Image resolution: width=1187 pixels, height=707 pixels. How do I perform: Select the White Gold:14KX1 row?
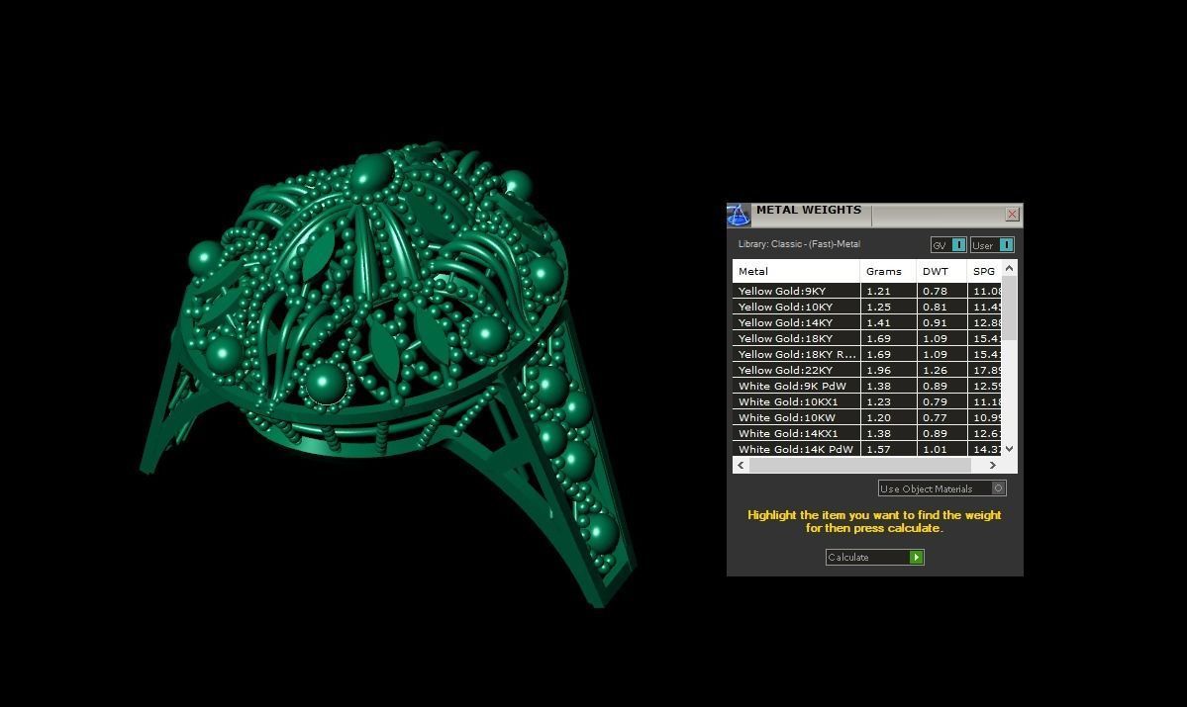[867, 434]
